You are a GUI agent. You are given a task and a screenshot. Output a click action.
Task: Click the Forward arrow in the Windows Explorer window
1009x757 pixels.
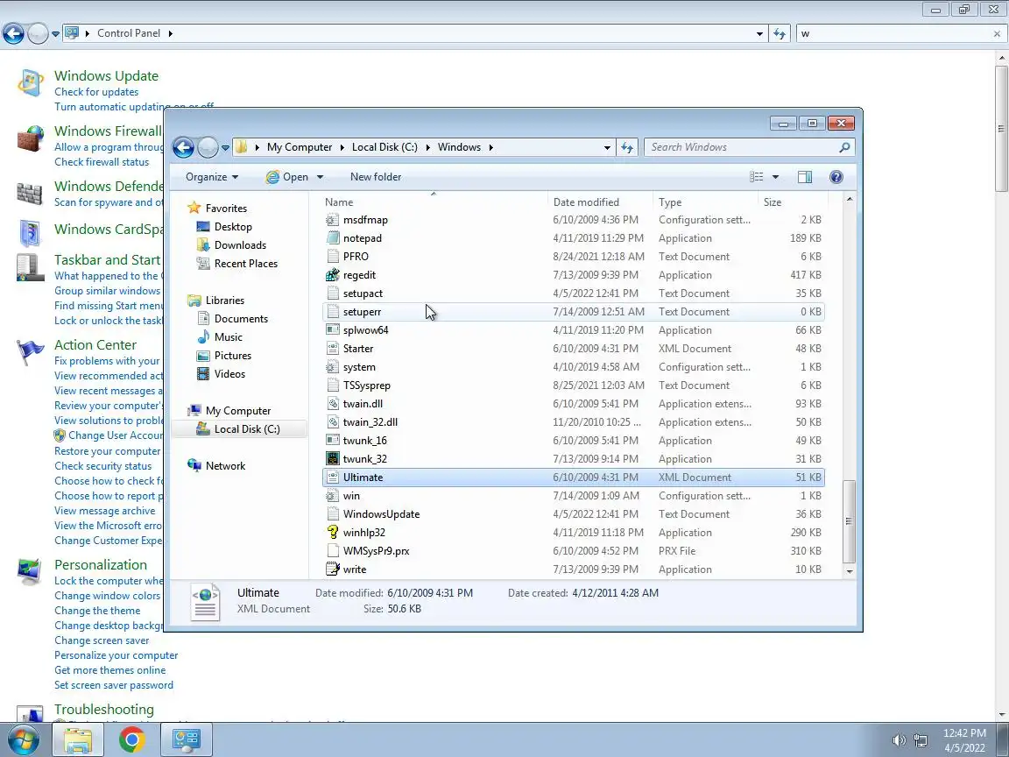coord(208,147)
